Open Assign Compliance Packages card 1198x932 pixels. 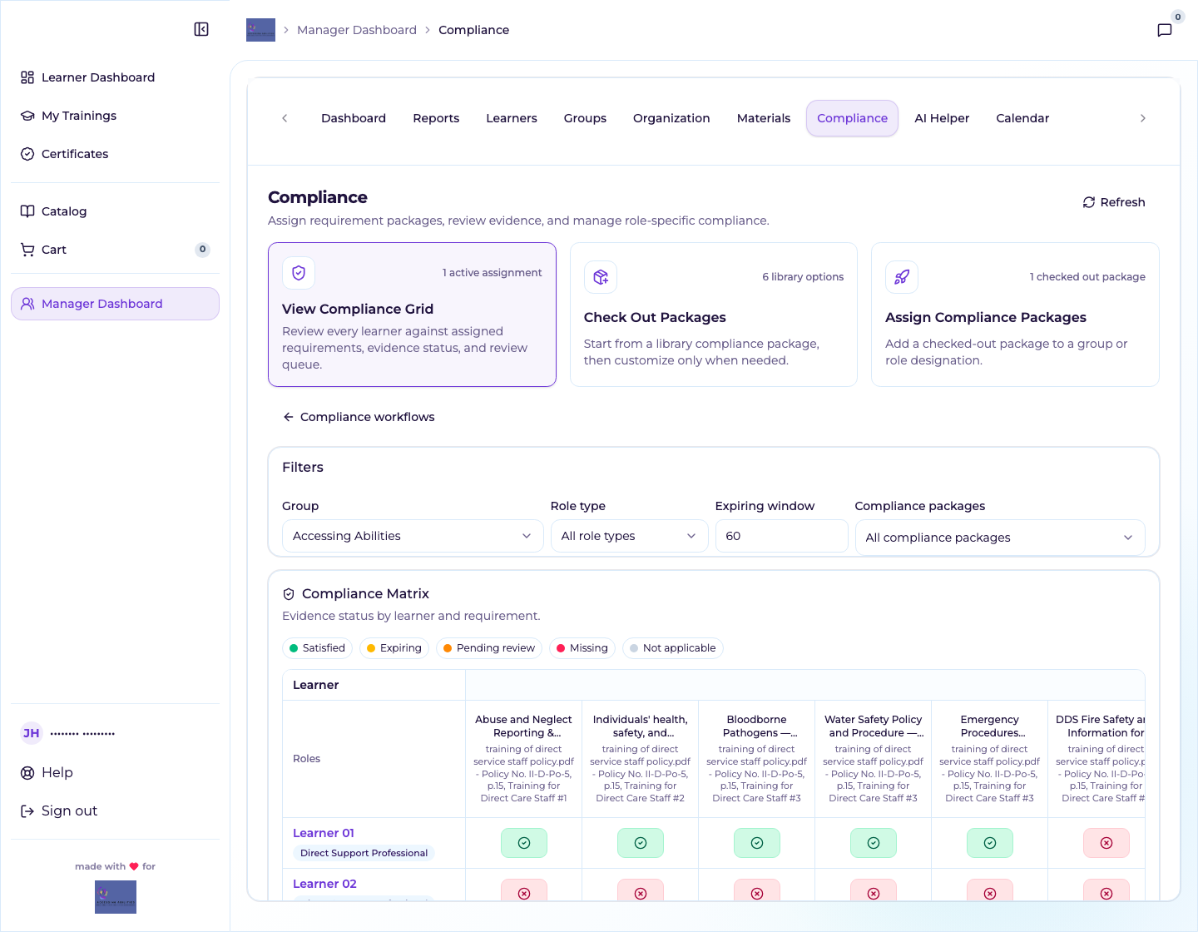(x=1015, y=315)
